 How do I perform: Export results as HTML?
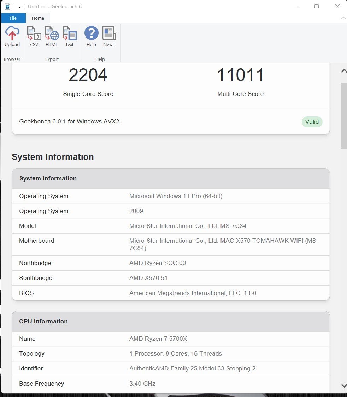[52, 36]
